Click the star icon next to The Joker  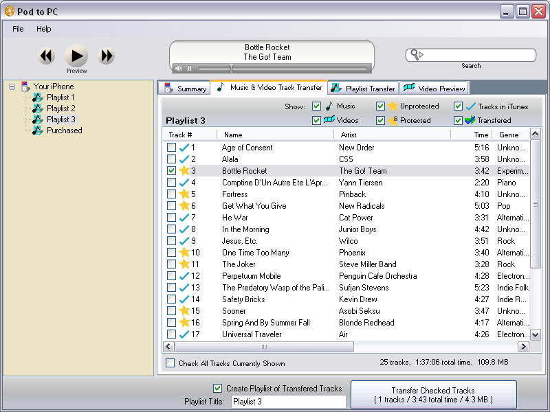[184, 264]
